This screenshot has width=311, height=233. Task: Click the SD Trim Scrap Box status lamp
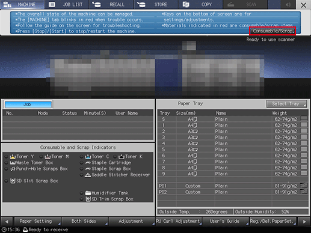coord(82,199)
